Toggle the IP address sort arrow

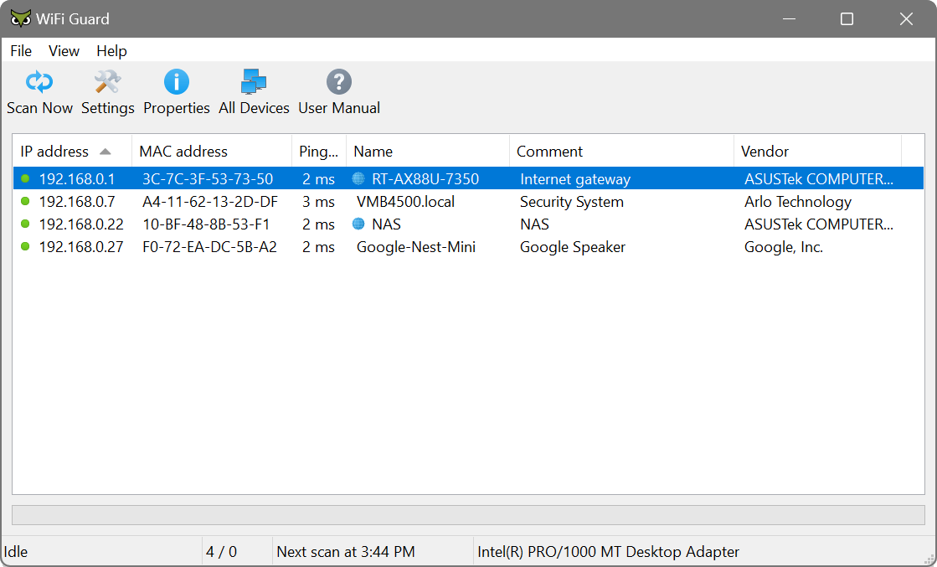click(106, 152)
